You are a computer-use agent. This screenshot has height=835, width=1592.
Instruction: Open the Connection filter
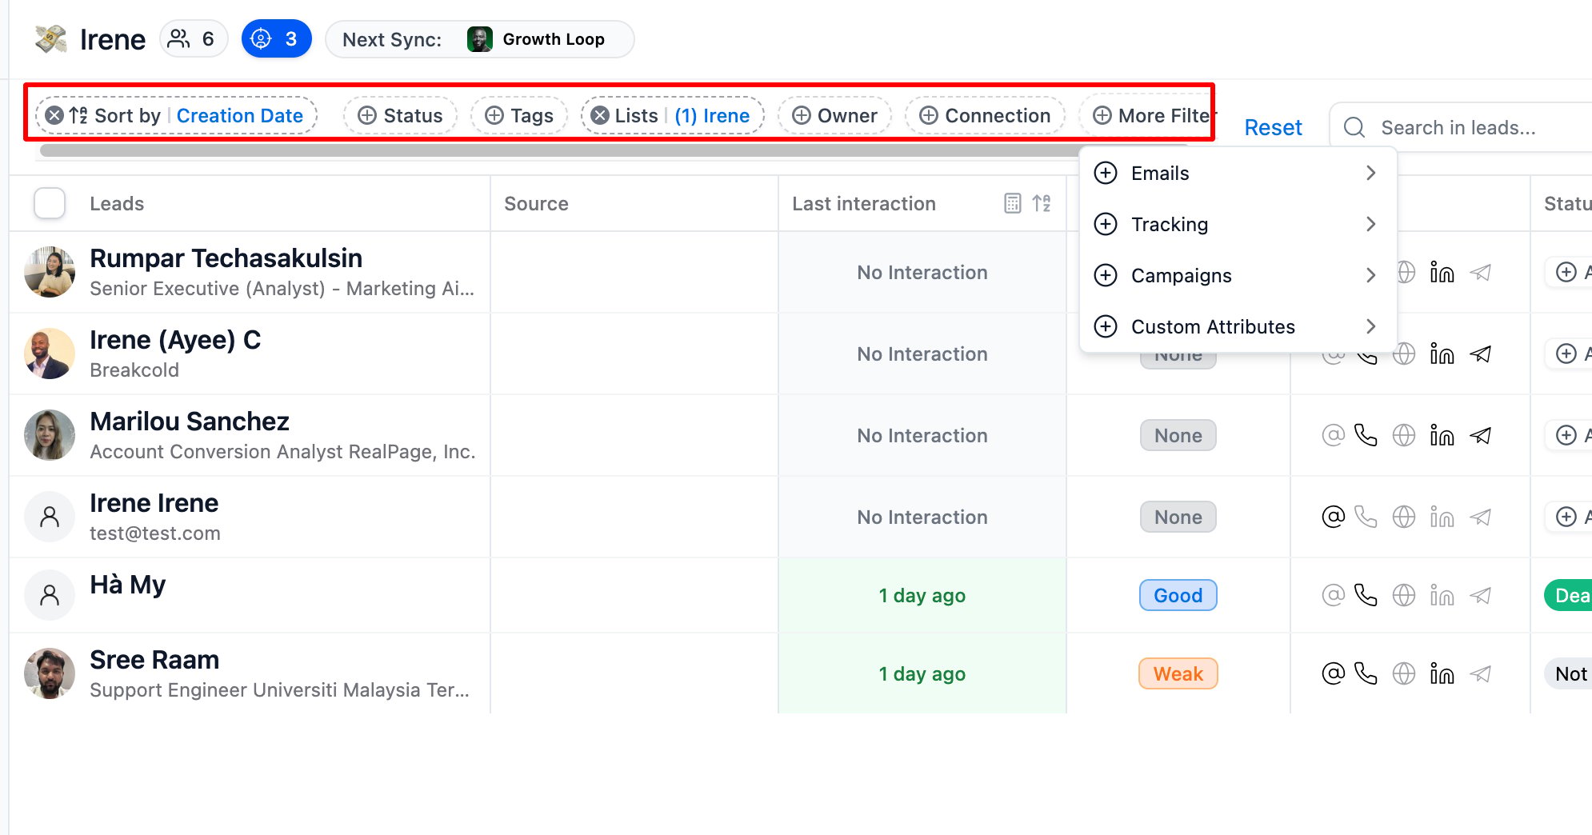tap(985, 116)
